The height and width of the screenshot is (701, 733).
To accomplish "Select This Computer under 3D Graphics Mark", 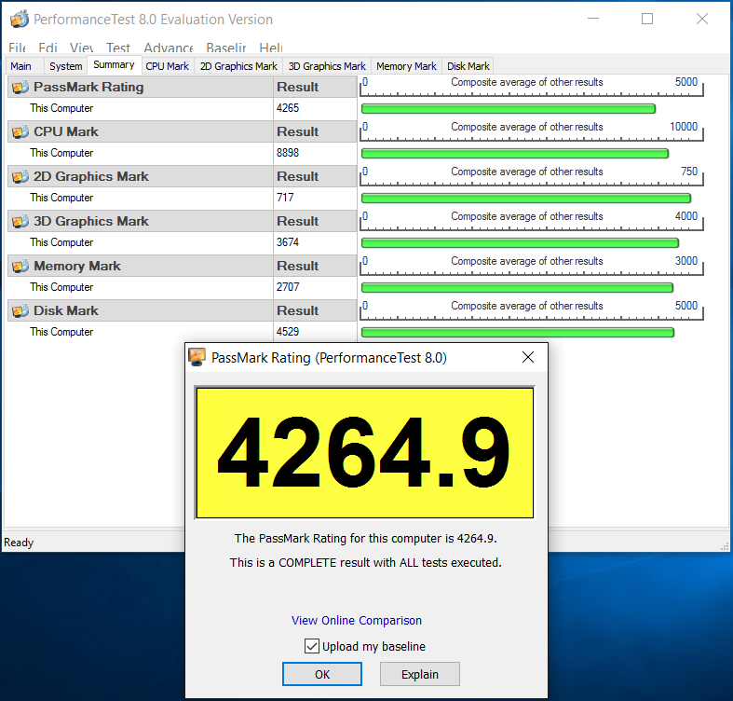I will (61, 242).
